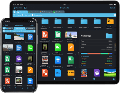This screenshot has width=120, height=93.
Task: Open the Beach_01.jpg thumbnail on iPhone
Action: pyautogui.click(x=19, y=37)
